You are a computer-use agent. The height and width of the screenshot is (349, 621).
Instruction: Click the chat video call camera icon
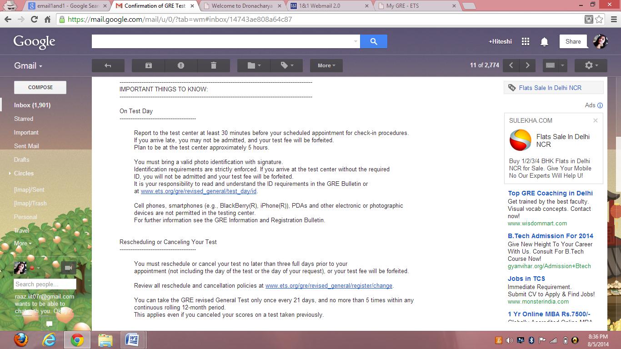coord(69,268)
